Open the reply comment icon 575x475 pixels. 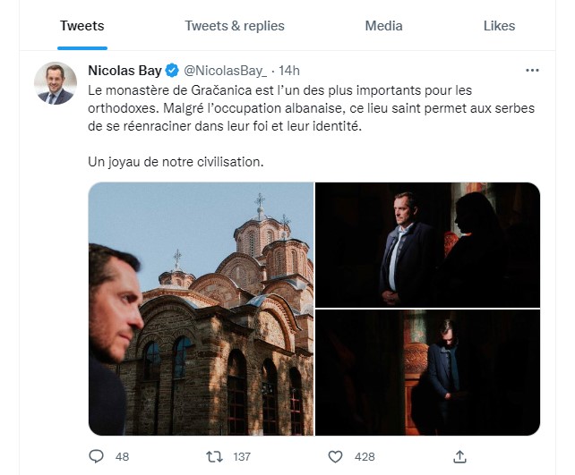pyautogui.click(x=97, y=456)
